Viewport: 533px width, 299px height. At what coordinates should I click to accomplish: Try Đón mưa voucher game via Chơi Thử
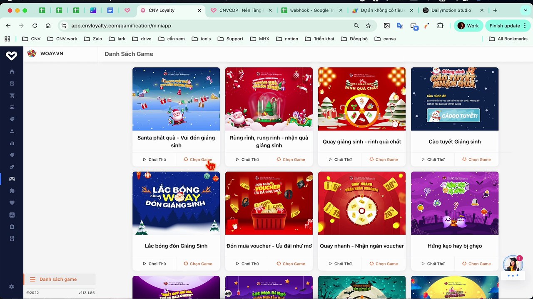[x=247, y=264]
